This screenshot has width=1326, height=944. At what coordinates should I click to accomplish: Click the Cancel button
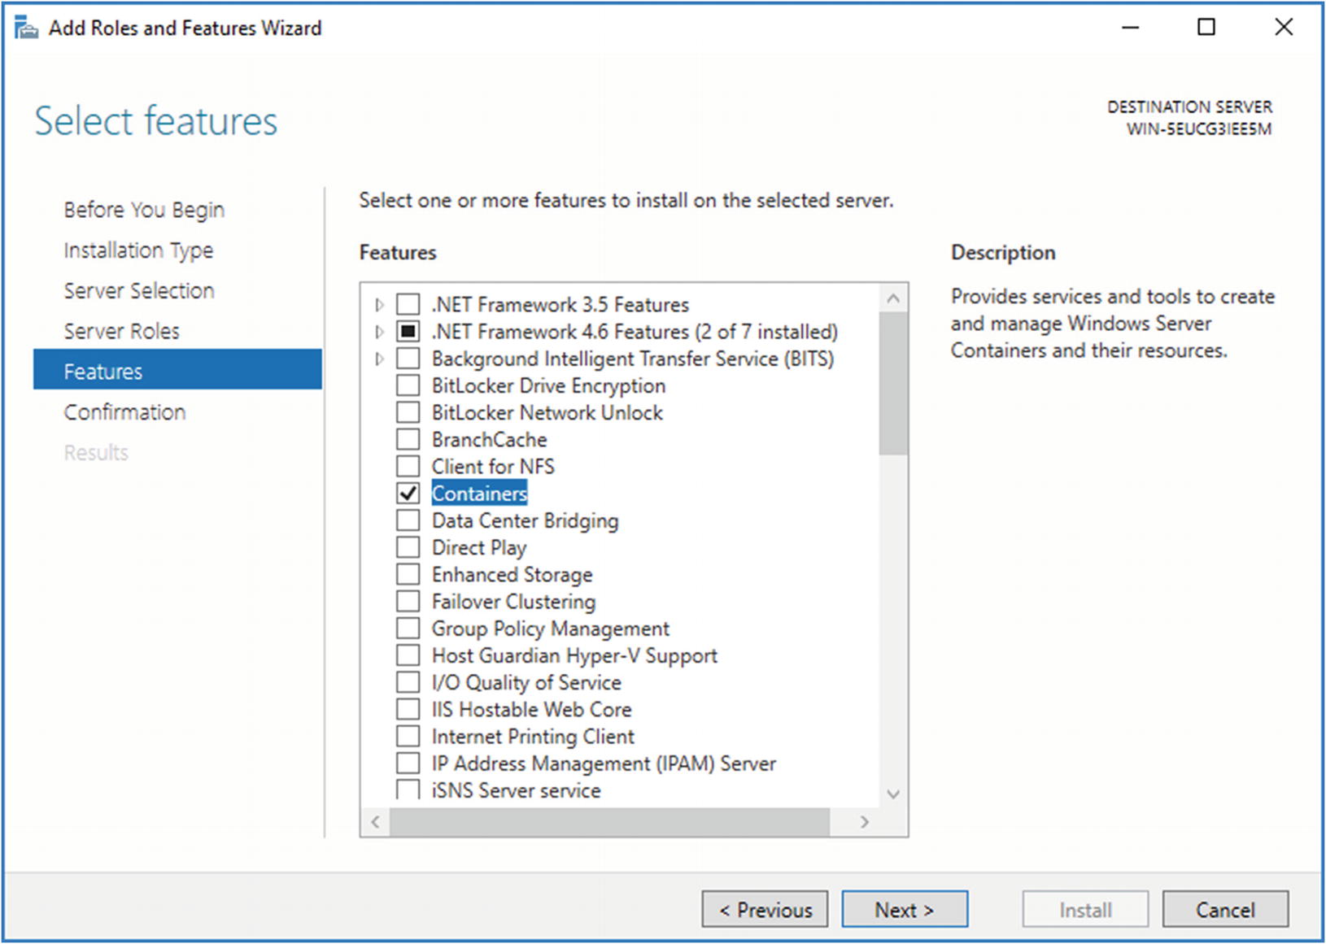1225,909
